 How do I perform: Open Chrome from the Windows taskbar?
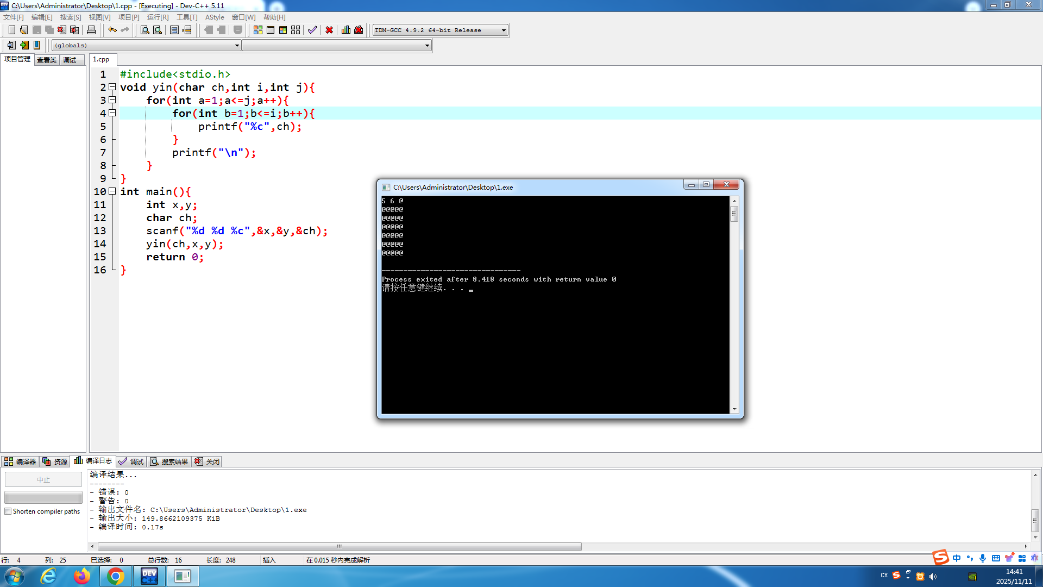click(x=115, y=576)
